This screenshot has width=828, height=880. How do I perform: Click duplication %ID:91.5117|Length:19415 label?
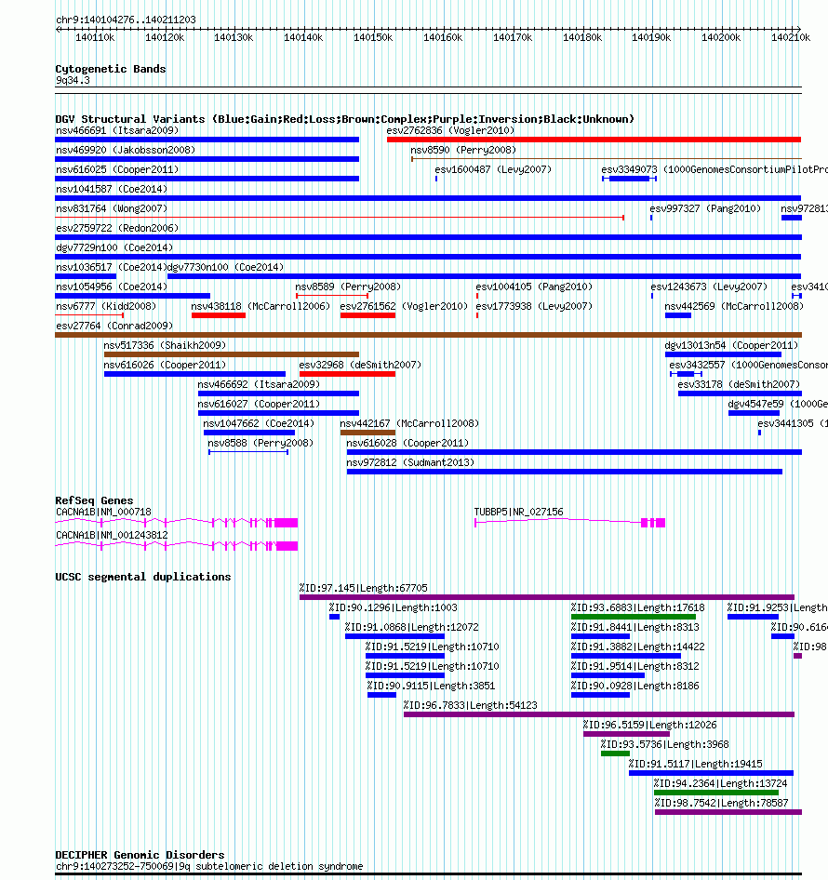coord(696,765)
